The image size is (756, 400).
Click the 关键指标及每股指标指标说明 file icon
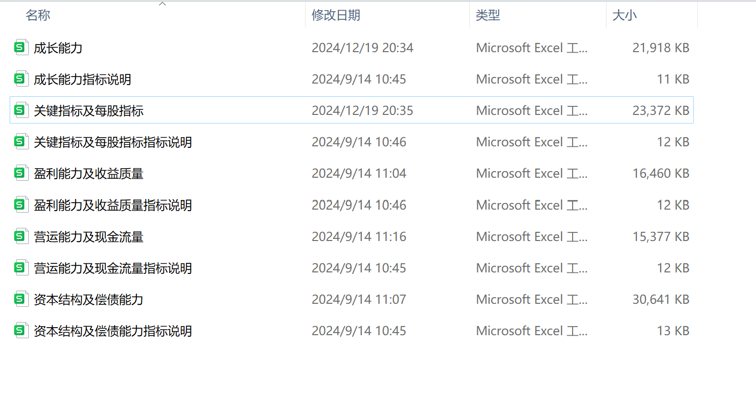21,142
